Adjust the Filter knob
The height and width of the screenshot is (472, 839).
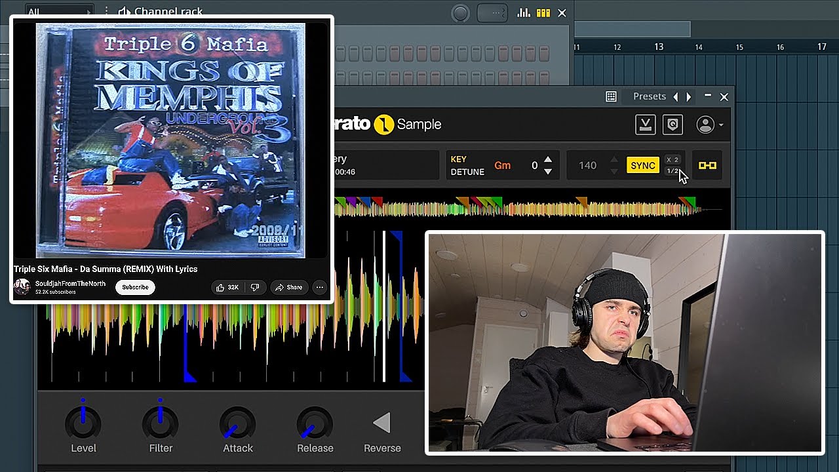pos(161,423)
